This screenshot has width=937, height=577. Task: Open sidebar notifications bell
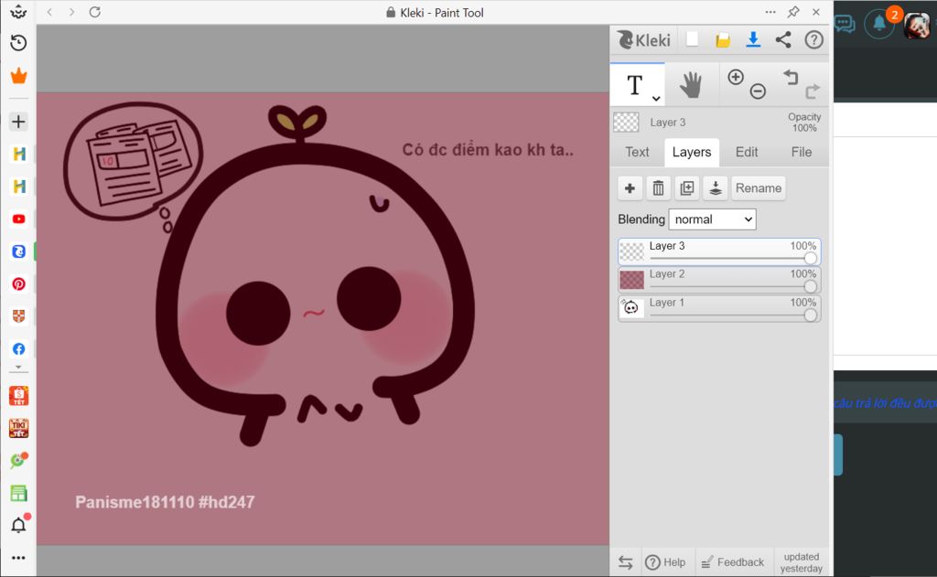click(18, 525)
